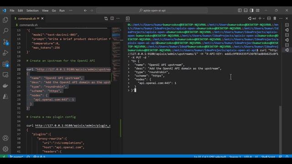The width and height of the screenshot is (292, 164).
Task: Select the first terminal in the terminal list
Action: click(287, 25)
